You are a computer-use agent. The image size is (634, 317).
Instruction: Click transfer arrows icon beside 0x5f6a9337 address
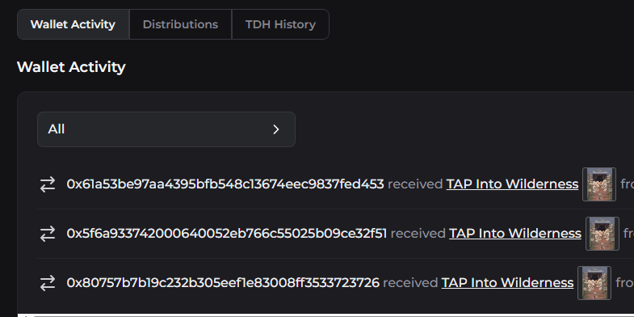(48, 234)
